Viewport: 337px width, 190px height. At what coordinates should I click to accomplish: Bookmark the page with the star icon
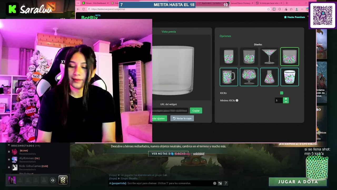(269, 9)
